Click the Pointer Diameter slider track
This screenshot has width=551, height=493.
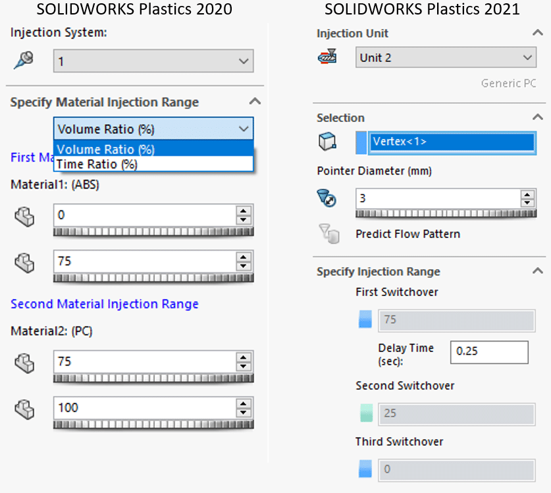(x=446, y=213)
